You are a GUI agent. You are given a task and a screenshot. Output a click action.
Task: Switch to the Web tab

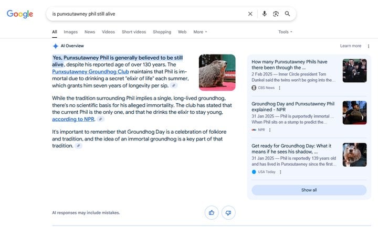pos(182,32)
